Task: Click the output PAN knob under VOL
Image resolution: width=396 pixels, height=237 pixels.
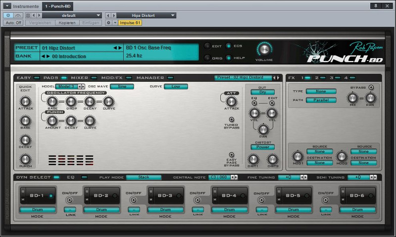Action: point(263,129)
